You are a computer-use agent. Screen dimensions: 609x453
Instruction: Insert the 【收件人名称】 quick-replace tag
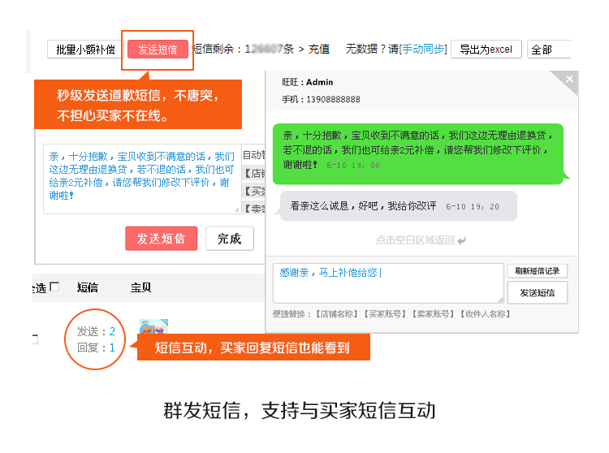(x=485, y=314)
